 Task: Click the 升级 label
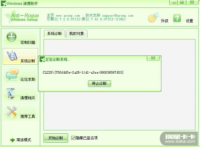(164, 21)
